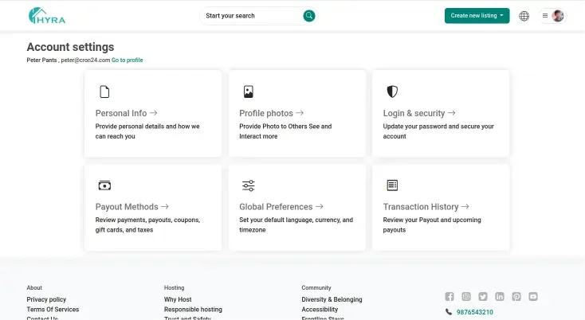The height and width of the screenshot is (320, 585).
Task: Open the Transaction History heading
Action: pyautogui.click(x=421, y=206)
